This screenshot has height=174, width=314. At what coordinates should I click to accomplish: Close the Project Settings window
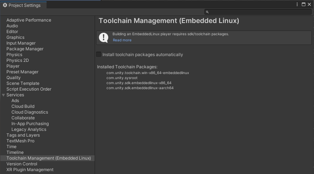pyautogui.click(x=309, y=5)
